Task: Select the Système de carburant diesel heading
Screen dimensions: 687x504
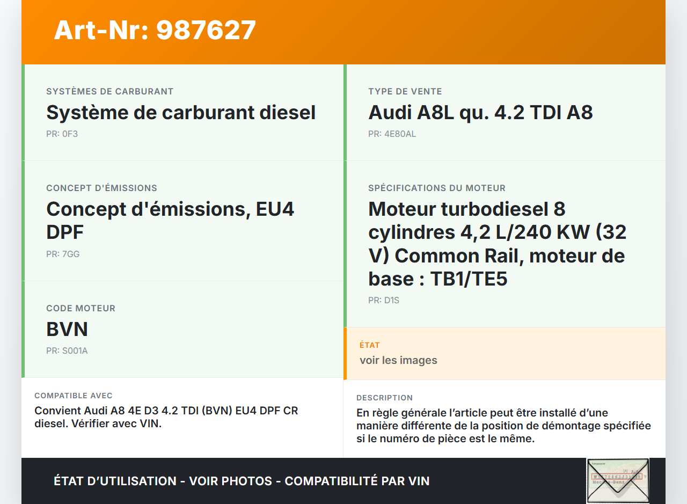Action: [x=181, y=113]
